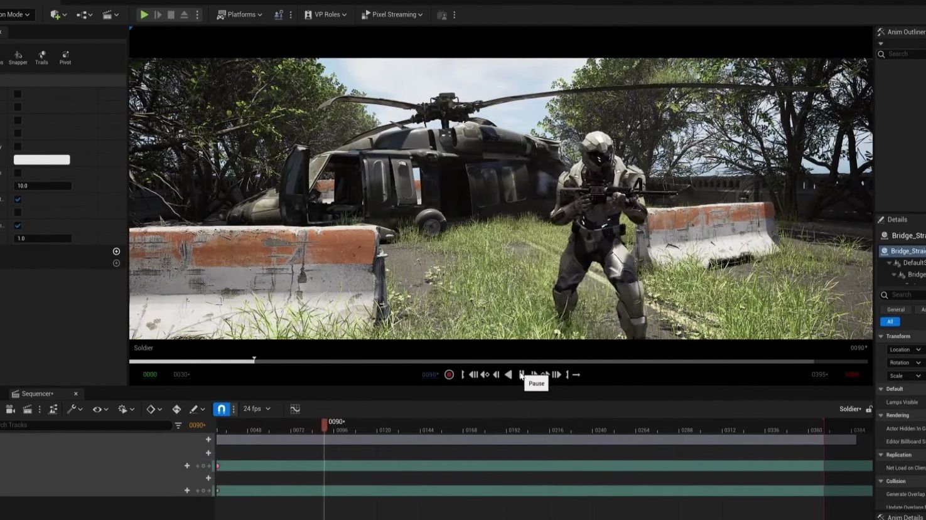Click the red record button in transport controls
Viewport: 926px width, 520px height.
[x=449, y=374]
